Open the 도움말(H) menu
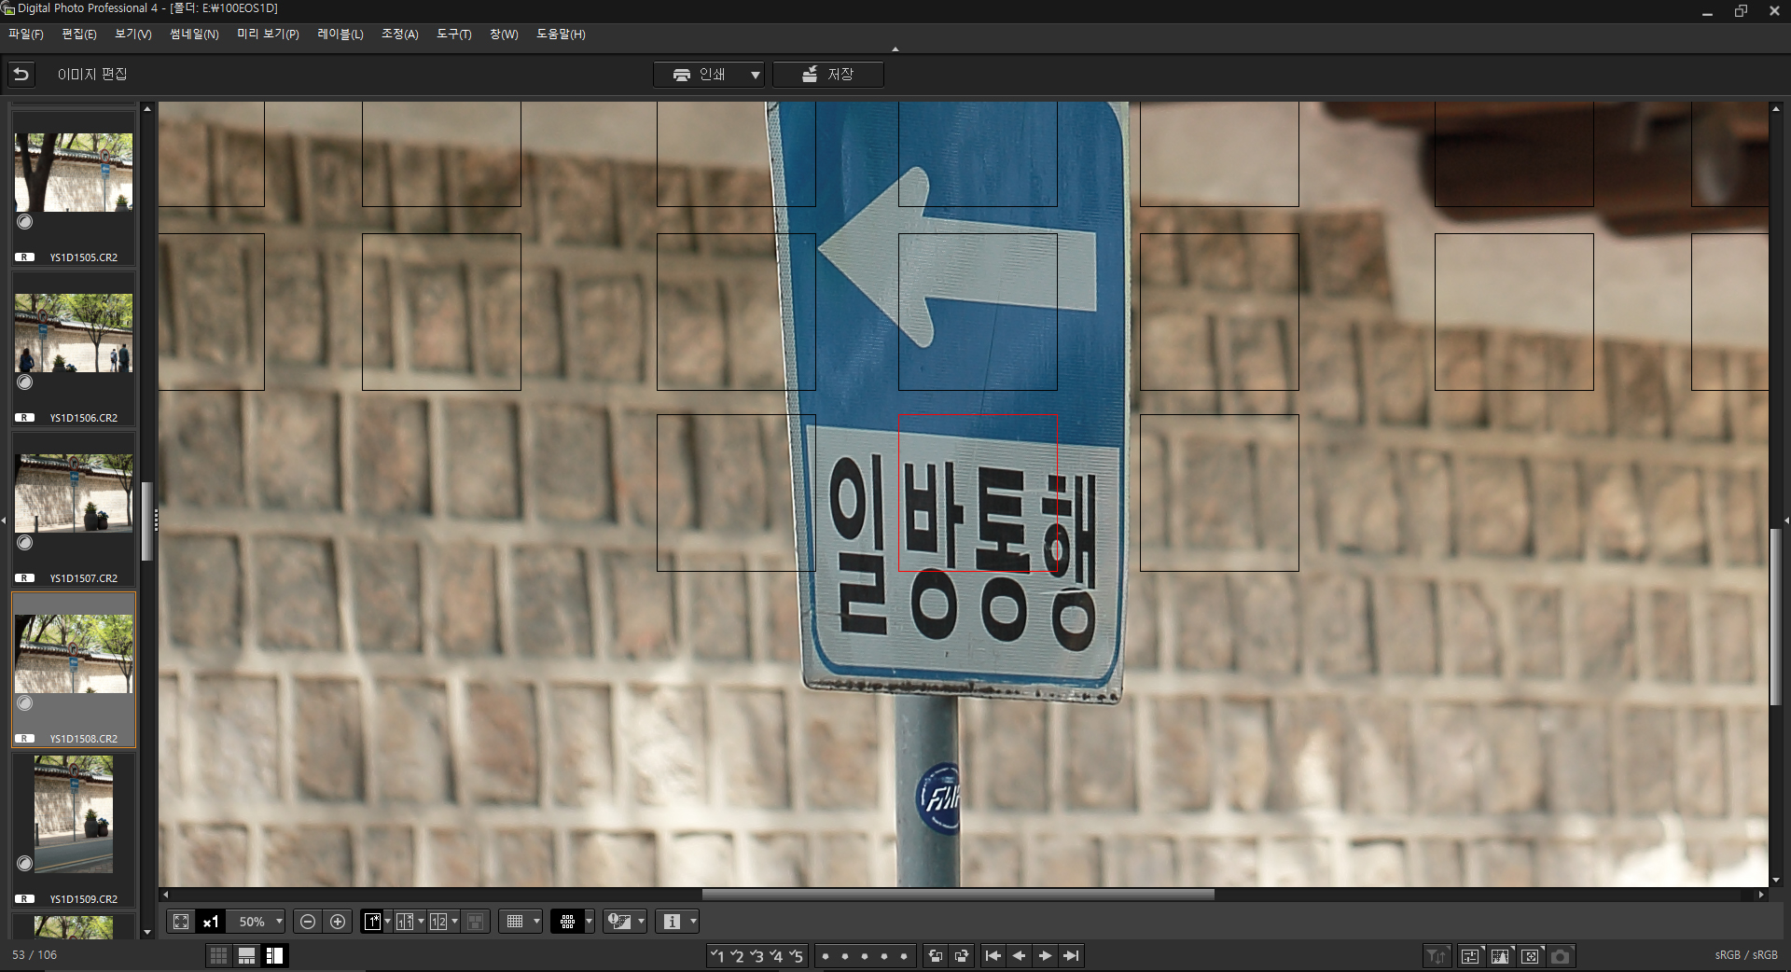Screen dimensions: 1791x972 coord(561,35)
